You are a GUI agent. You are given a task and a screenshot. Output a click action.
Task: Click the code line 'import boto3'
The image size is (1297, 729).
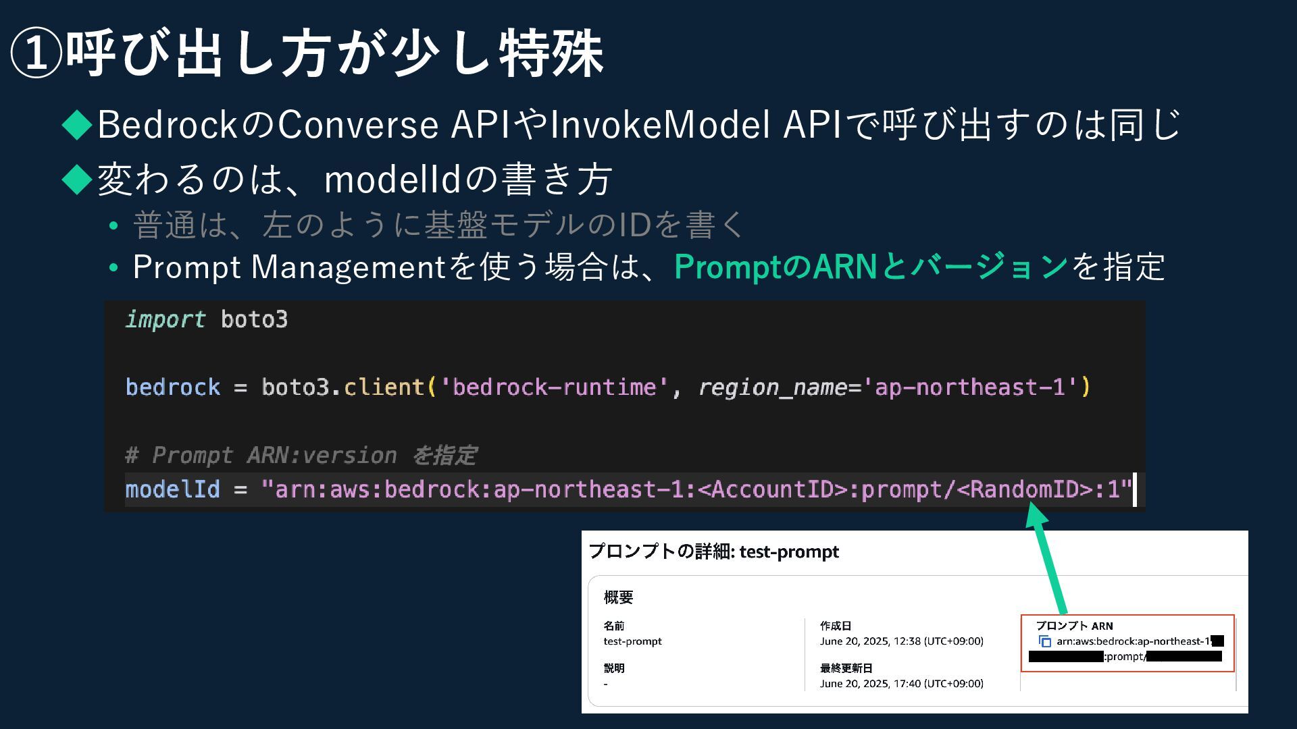[x=207, y=319]
